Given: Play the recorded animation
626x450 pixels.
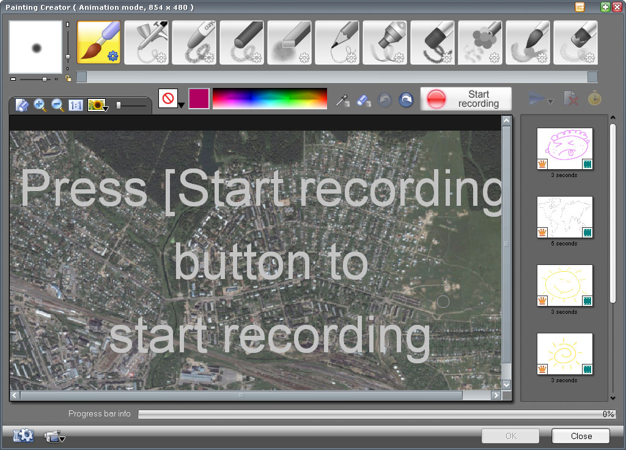Looking at the screenshot, I should tap(537, 98).
